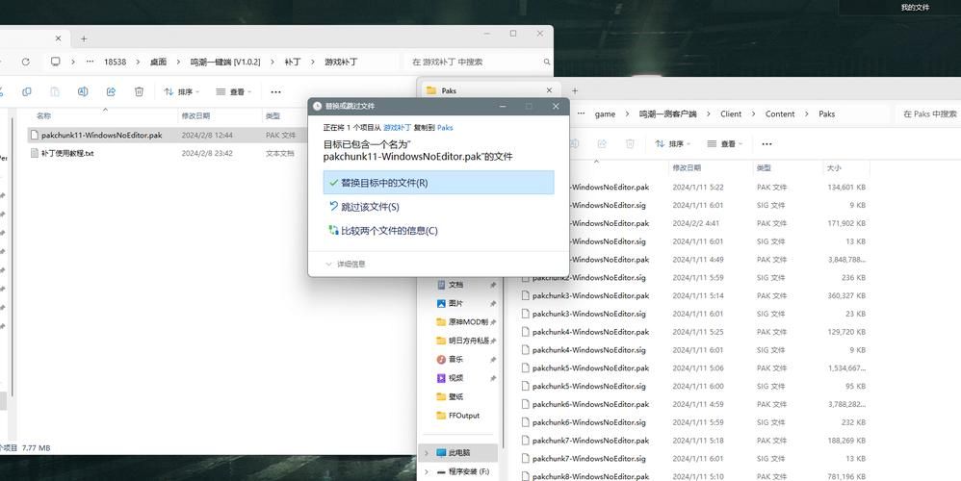Open more options ellipsis in 游戏补丁 toolbar
Screen dimensions: 961x481
point(275,91)
